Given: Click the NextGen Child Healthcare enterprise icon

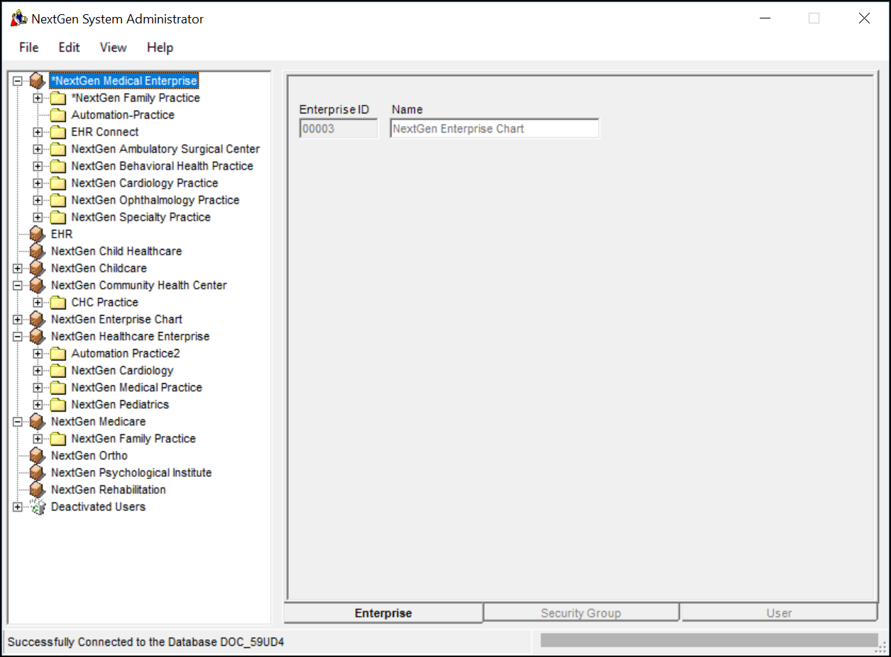Looking at the screenshot, I should pos(38,251).
